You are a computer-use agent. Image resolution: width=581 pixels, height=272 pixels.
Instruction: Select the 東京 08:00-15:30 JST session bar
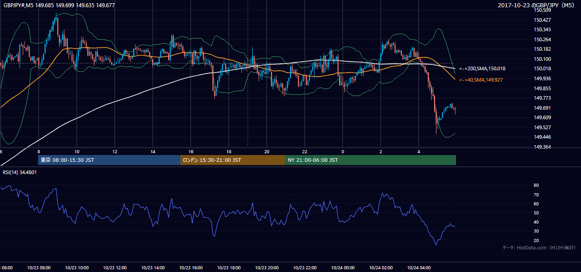(x=109, y=160)
